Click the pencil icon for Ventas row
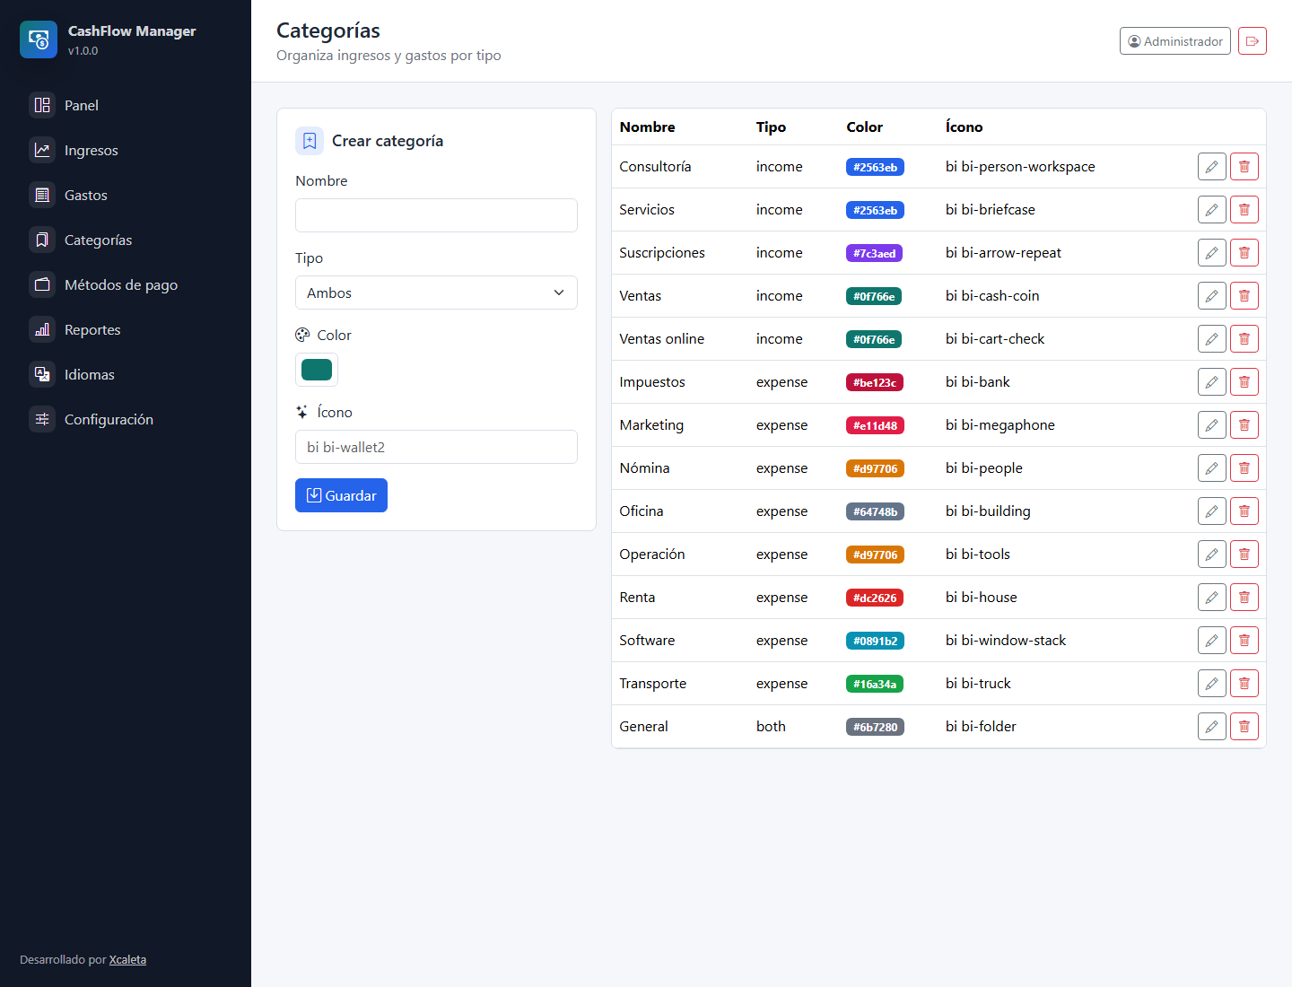The width and height of the screenshot is (1292, 987). 1211,296
